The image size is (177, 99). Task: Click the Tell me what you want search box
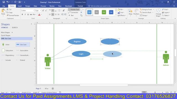100,6
